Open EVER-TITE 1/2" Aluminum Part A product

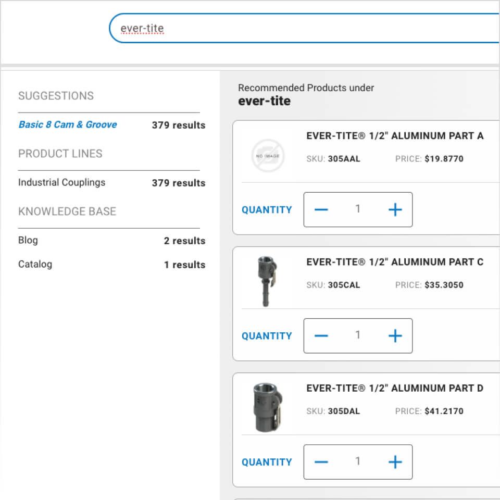click(394, 135)
